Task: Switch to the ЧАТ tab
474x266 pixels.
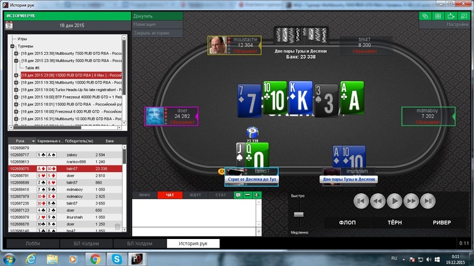Action: [170, 195]
